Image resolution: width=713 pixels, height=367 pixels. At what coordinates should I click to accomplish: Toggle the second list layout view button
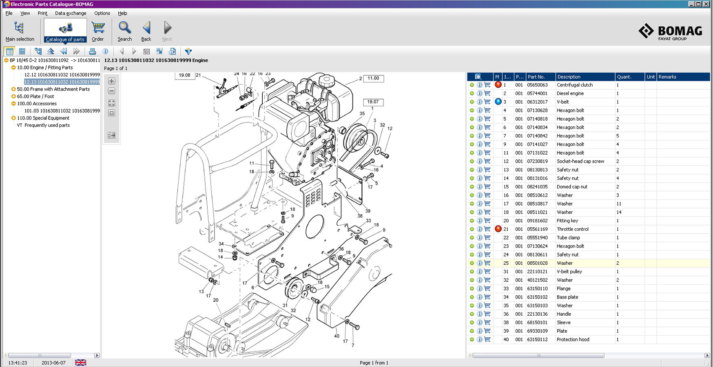click(22, 51)
